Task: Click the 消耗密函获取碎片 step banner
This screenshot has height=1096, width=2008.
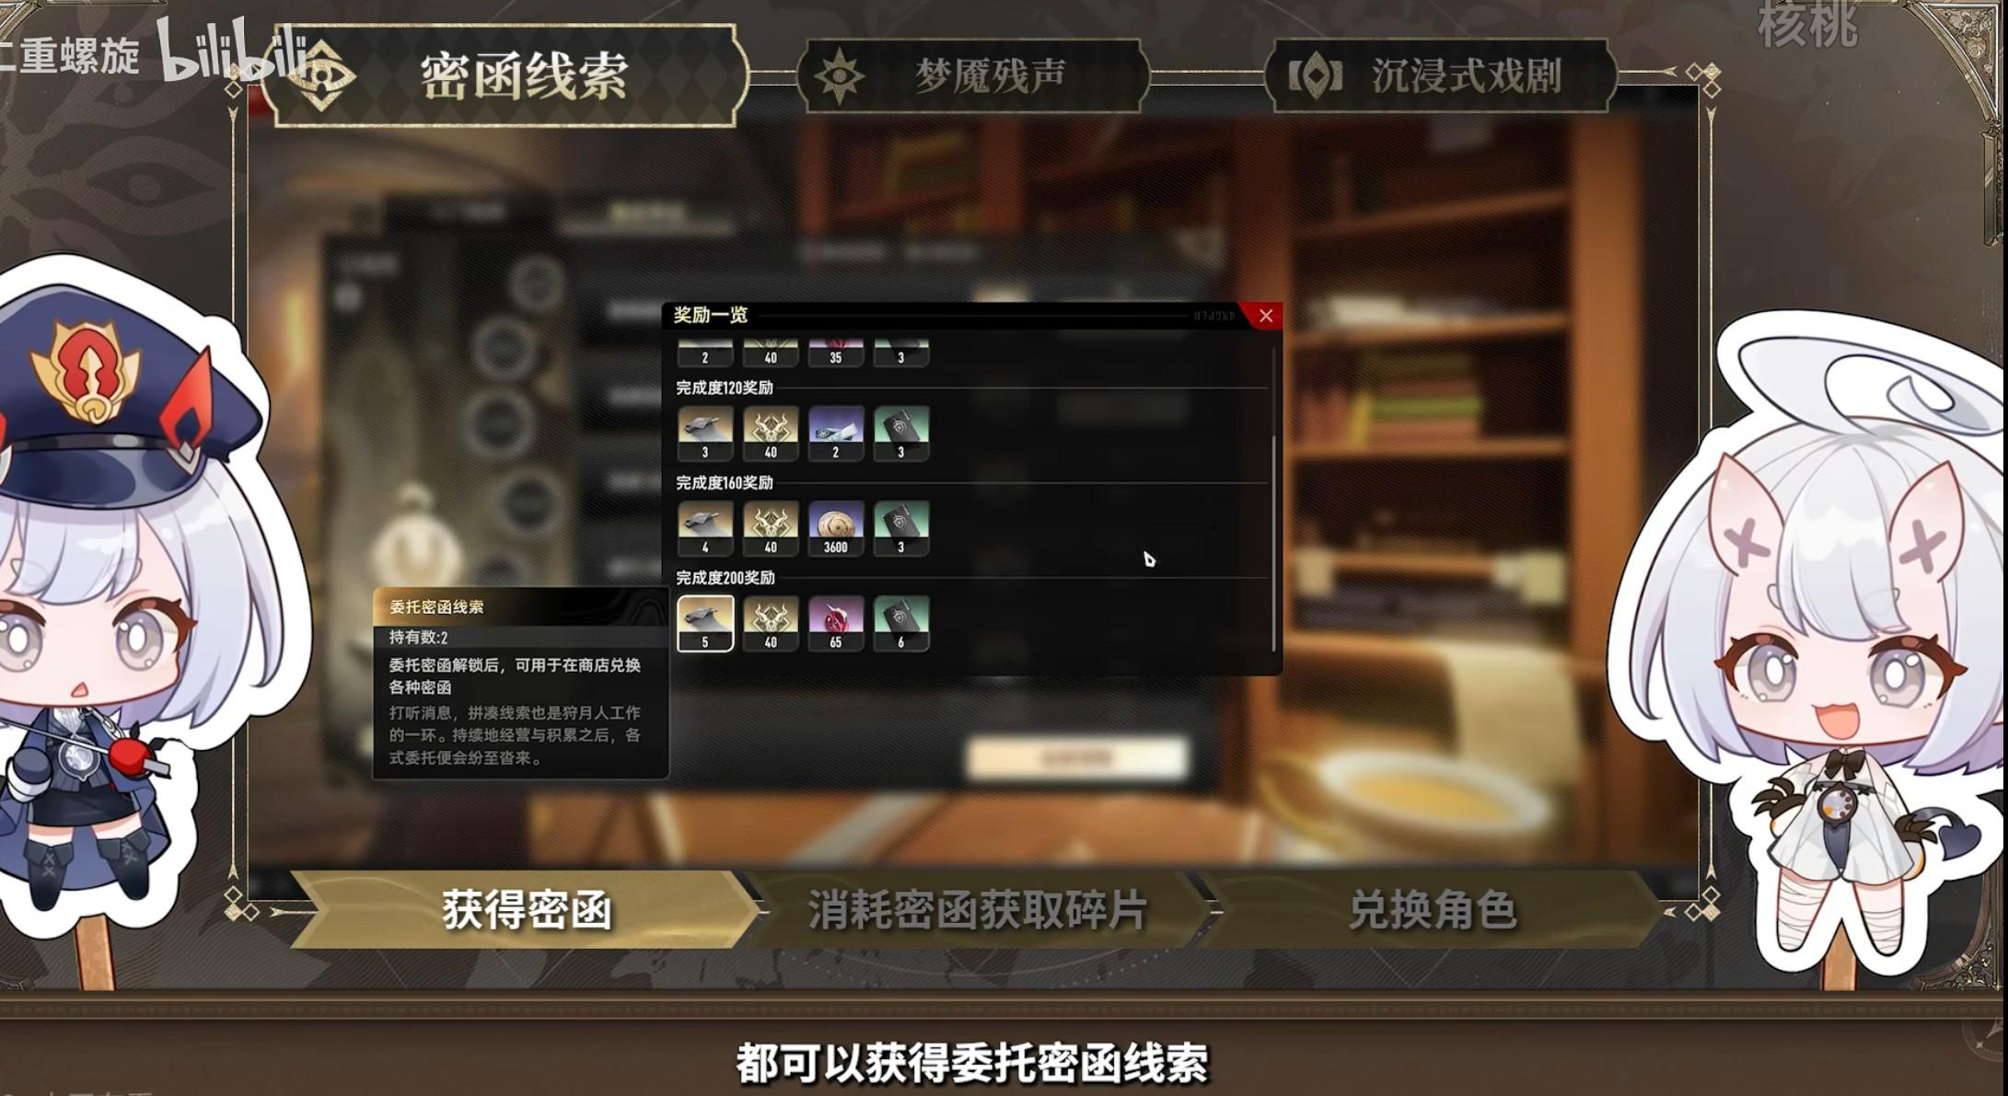Action: pos(978,910)
